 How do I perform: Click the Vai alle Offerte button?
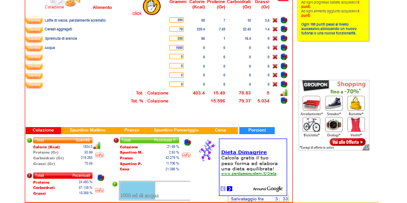point(348,142)
